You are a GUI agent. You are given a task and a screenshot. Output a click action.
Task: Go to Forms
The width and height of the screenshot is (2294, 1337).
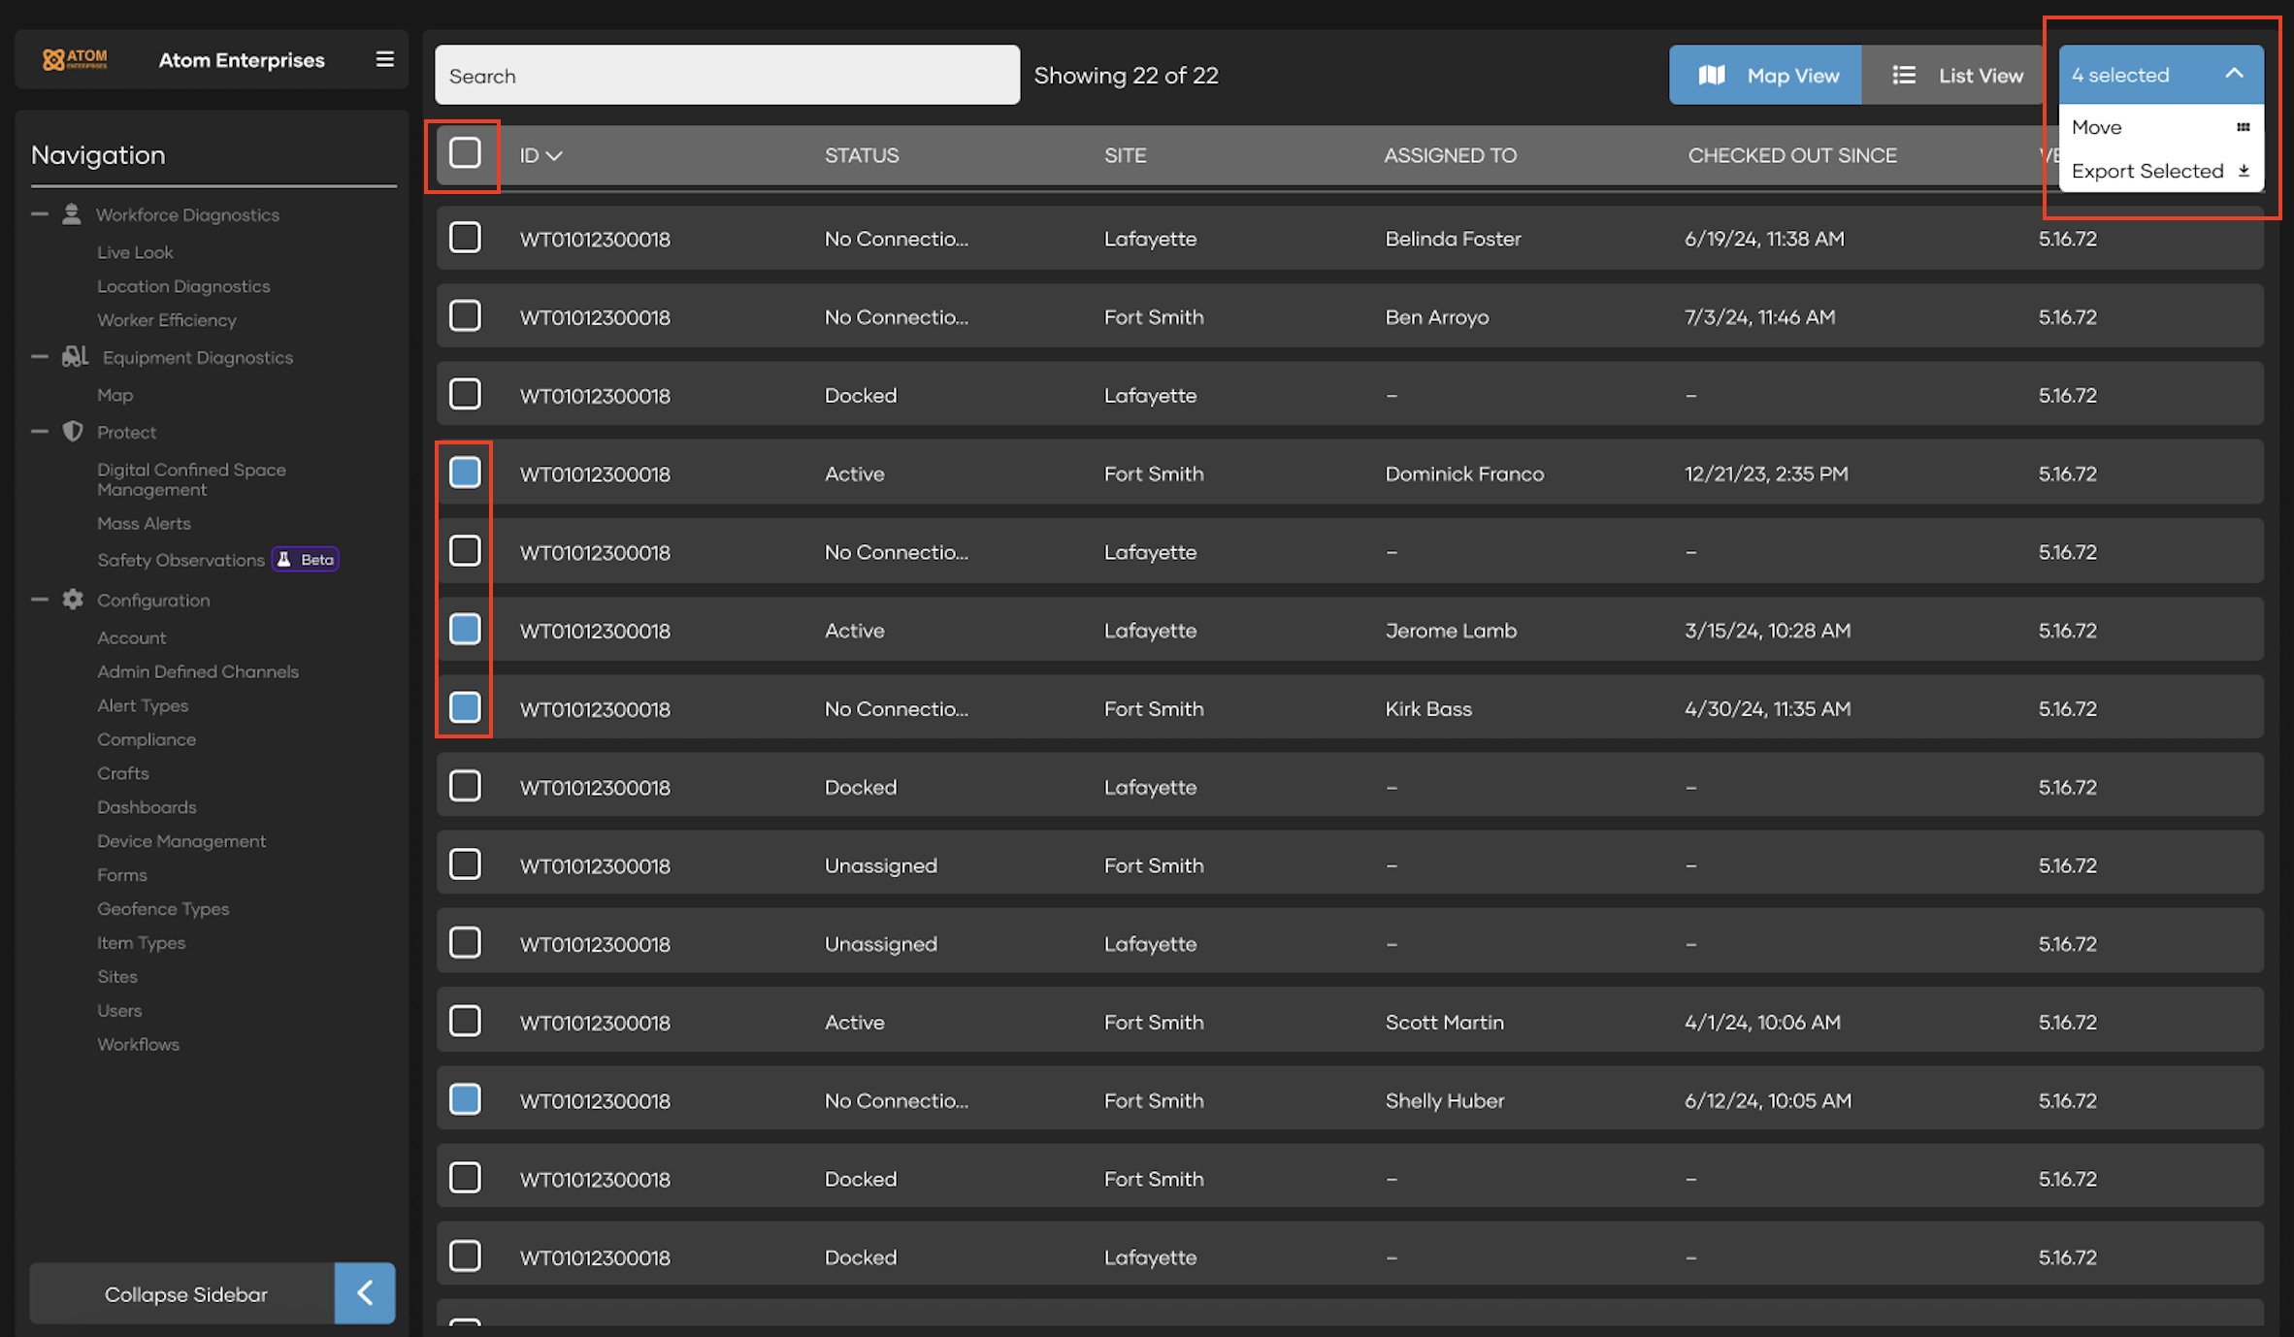(x=122, y=875)
